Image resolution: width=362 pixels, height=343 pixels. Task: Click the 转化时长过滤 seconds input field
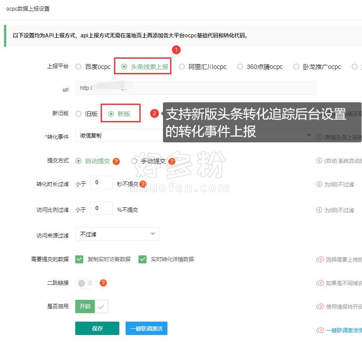[102, 182]
